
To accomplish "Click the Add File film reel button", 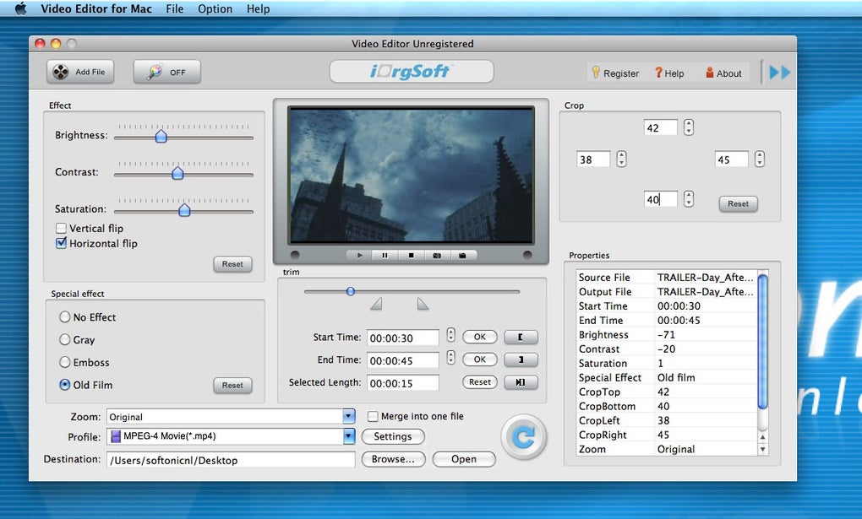I will coord(80,73).
